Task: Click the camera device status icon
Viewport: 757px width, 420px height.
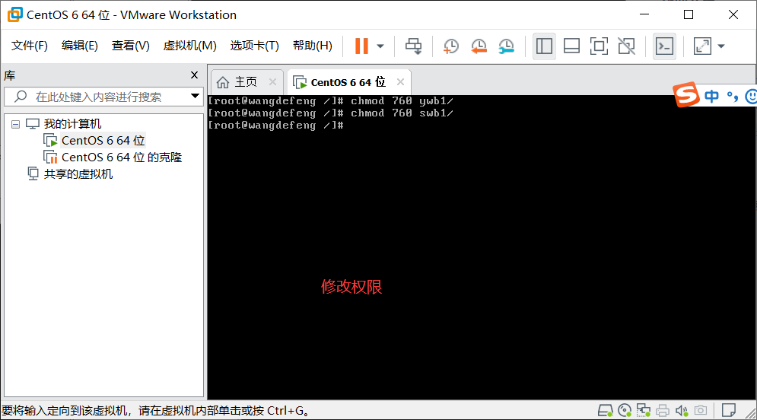Action: pos(701,410)
